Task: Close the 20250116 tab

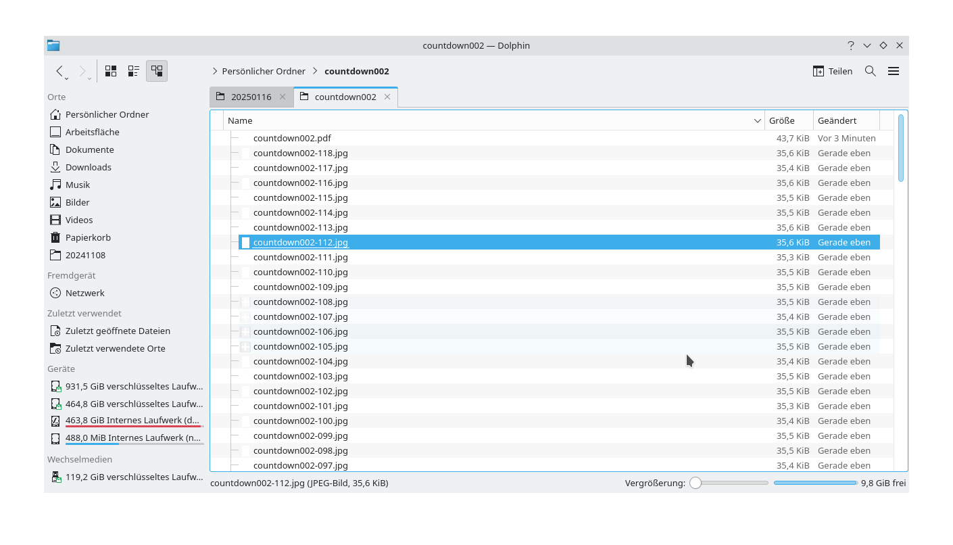Action: pos(283,97)
